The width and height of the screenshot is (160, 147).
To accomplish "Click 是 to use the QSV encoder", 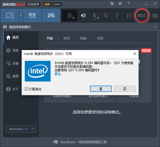I will pos(101,89).
